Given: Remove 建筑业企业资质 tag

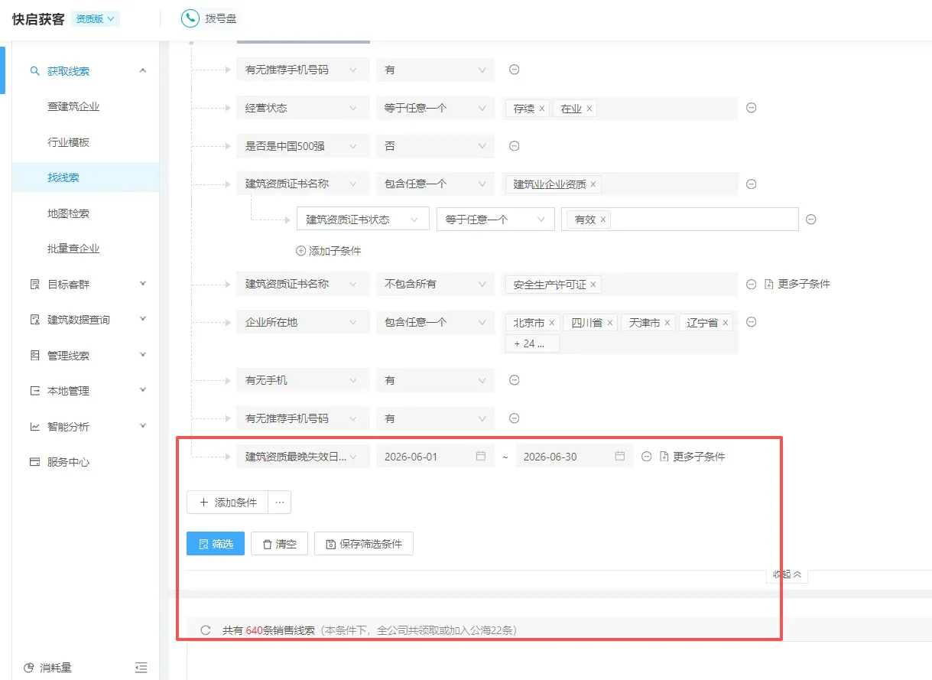Looking at the screenshot, I should coord(593,184).
